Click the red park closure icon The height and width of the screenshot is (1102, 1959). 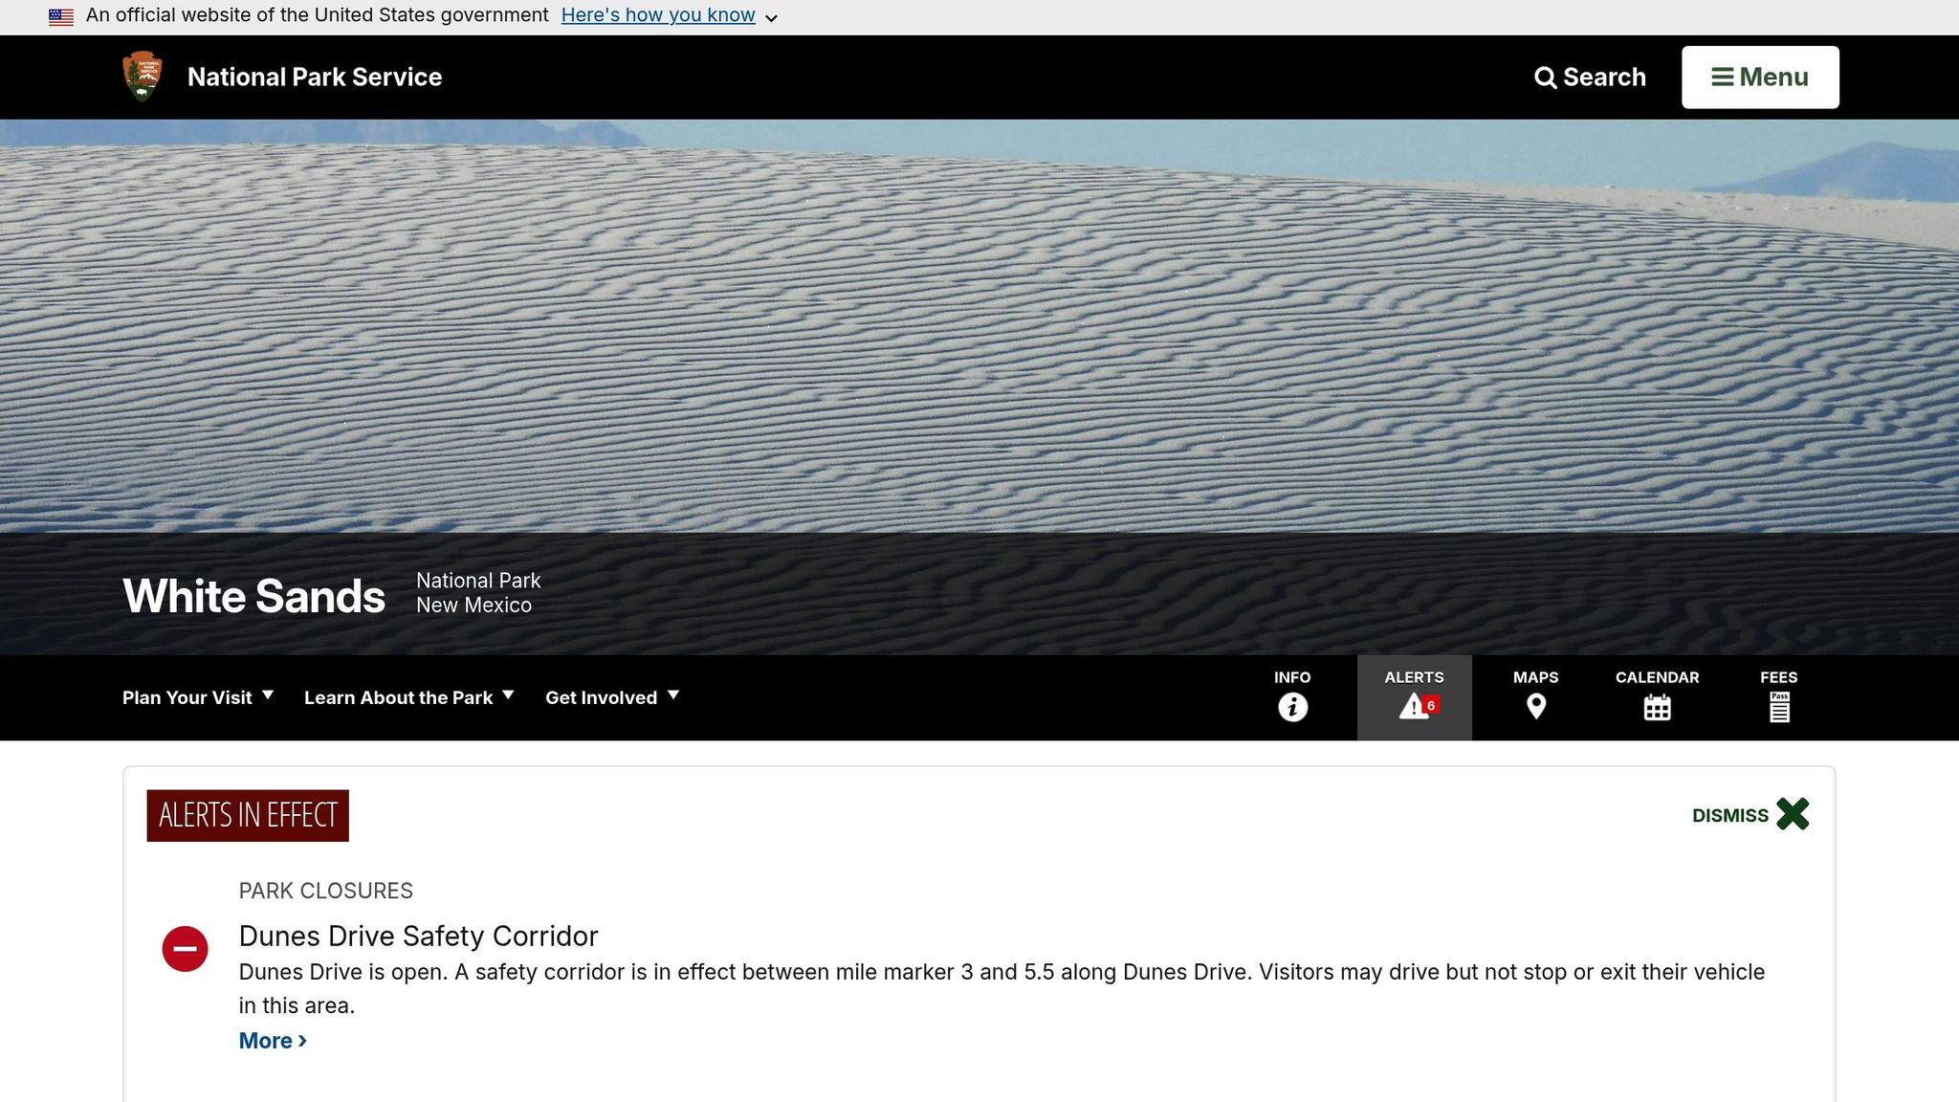click(x=185, y=949)
